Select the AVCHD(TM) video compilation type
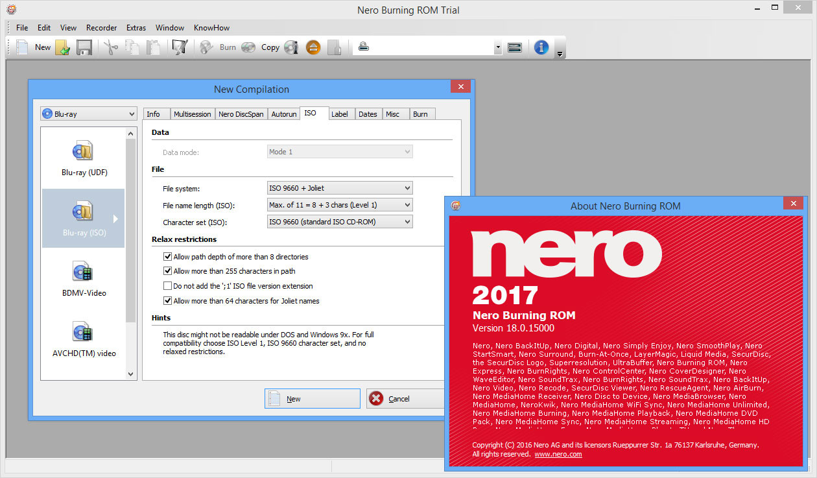The image size is (817, 478). [84, 339]
